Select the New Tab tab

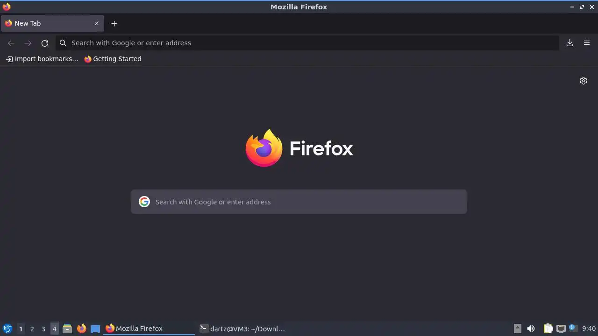52,23
